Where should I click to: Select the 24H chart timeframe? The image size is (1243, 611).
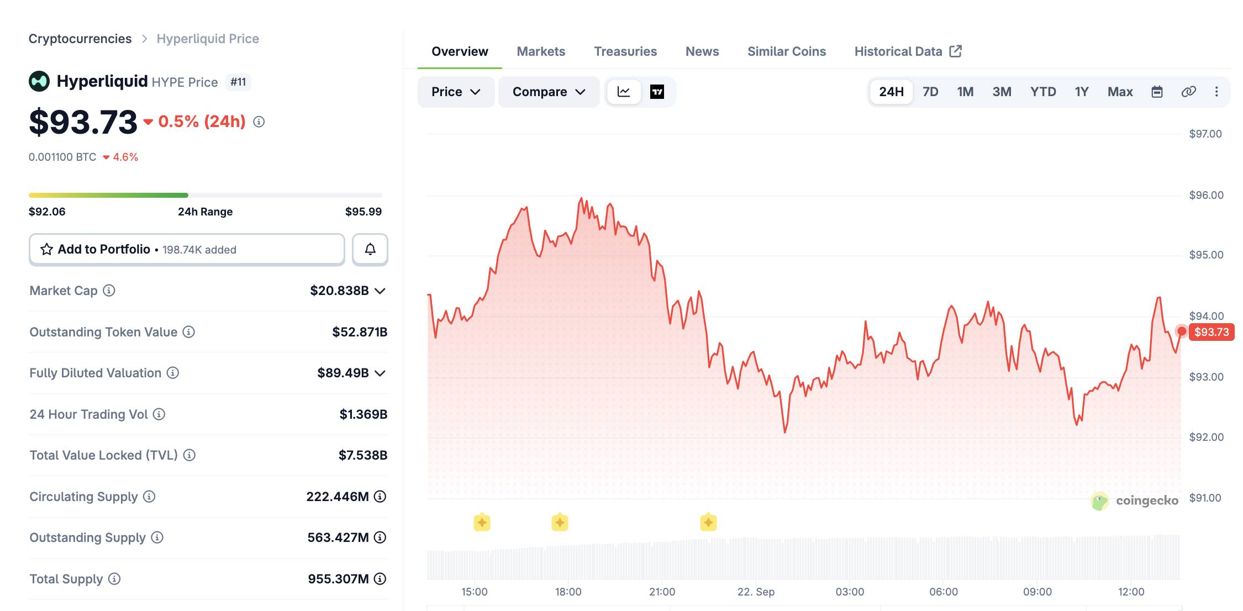pyautogui.click(x=891, y=92)
